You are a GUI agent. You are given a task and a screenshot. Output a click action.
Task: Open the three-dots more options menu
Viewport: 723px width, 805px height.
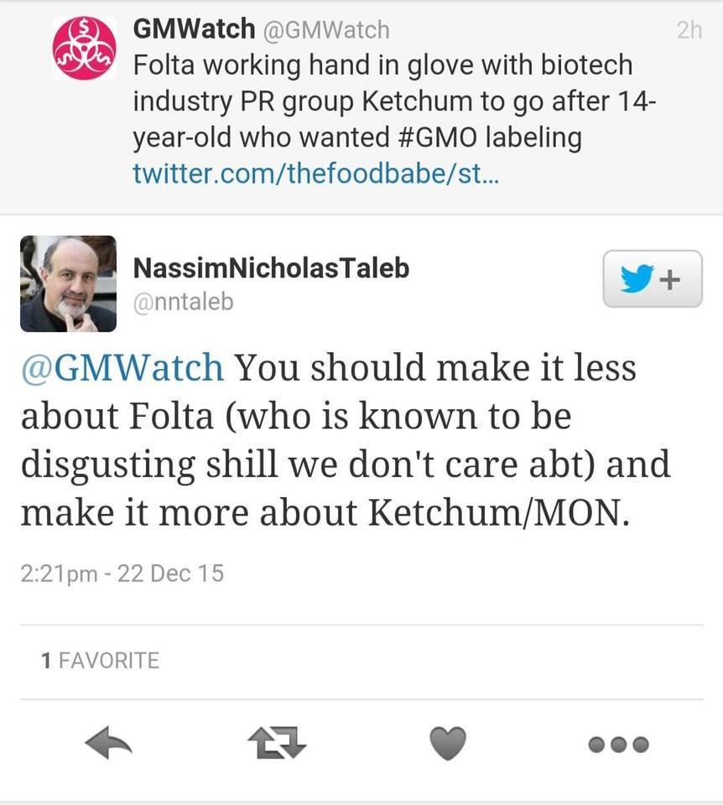point(619,745)
